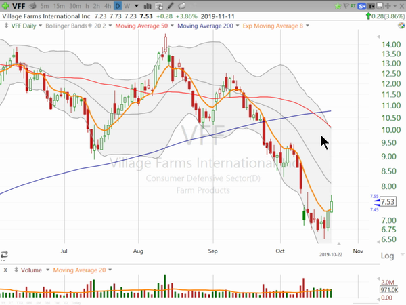
Task: Select the hourly 'h' time frame
Action: [87, 6]
